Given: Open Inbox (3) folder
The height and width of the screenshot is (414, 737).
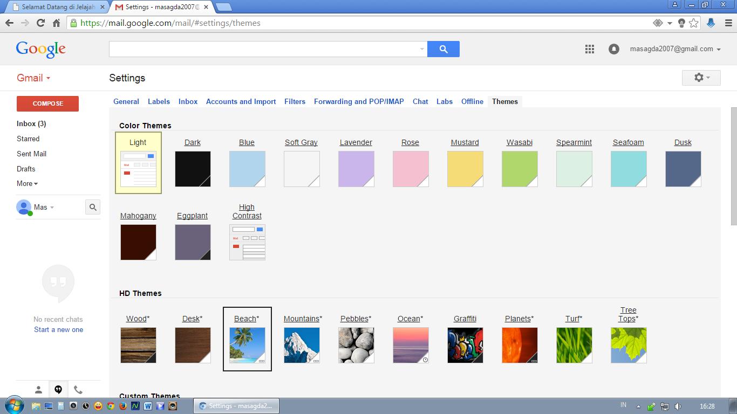Looking at the screenshot, I should pos(31,123).
